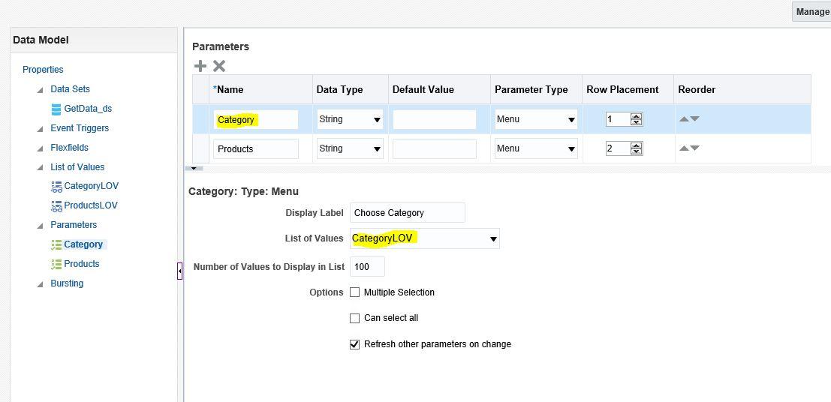Open the Properties link in Data Model
The image size is (831, 402).
pos(43,70)
